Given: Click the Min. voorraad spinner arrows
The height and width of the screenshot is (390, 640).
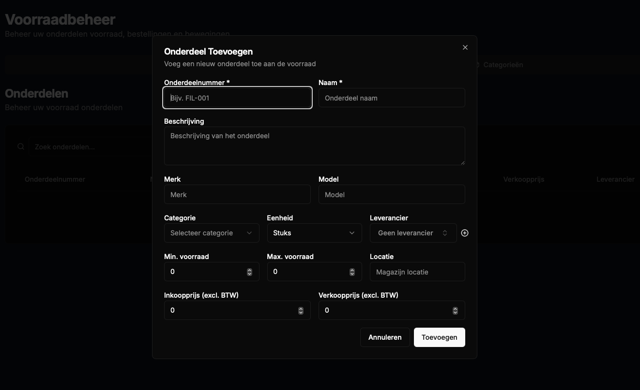Looking at the screenshot, I should tap(249, 272).
